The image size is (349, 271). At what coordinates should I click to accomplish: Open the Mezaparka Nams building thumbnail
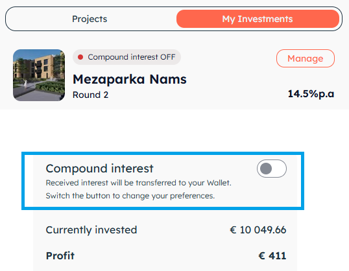[39, 75]
